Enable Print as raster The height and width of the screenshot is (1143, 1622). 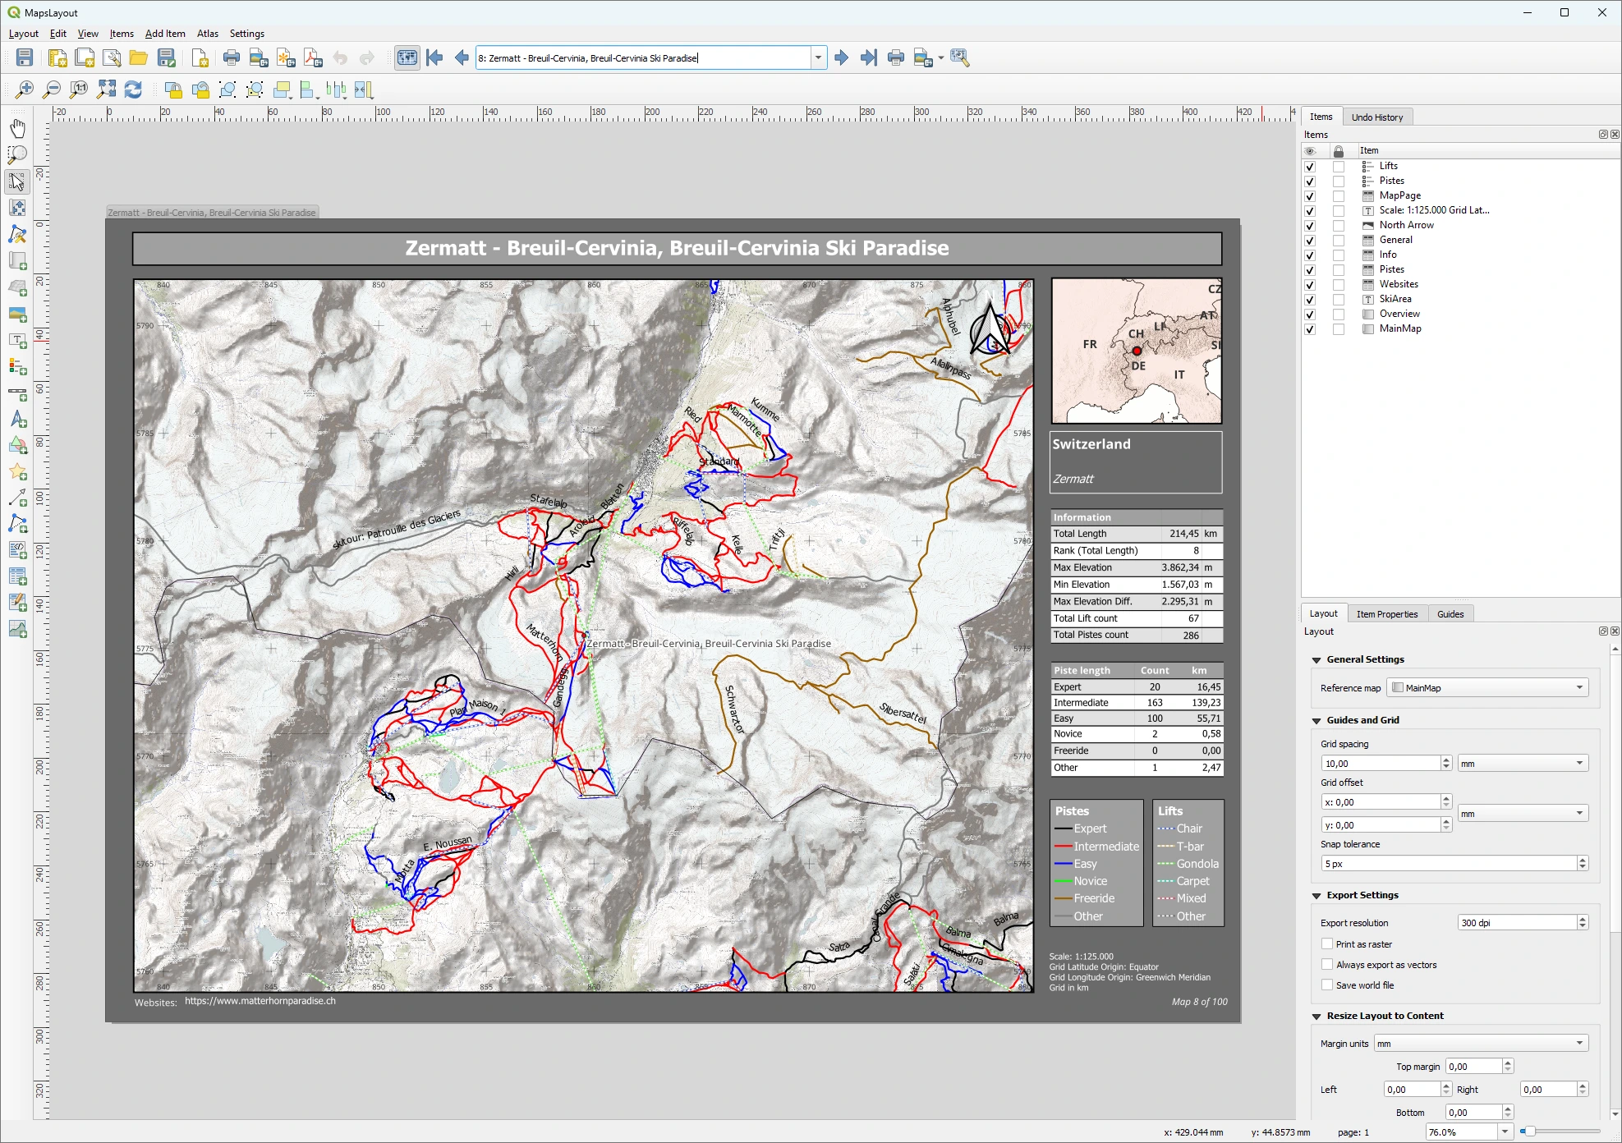pos(1328,943)
